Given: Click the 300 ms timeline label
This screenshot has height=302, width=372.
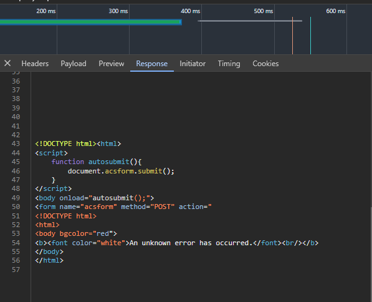Looking at the screenshot, I should (x=118, y=11).
